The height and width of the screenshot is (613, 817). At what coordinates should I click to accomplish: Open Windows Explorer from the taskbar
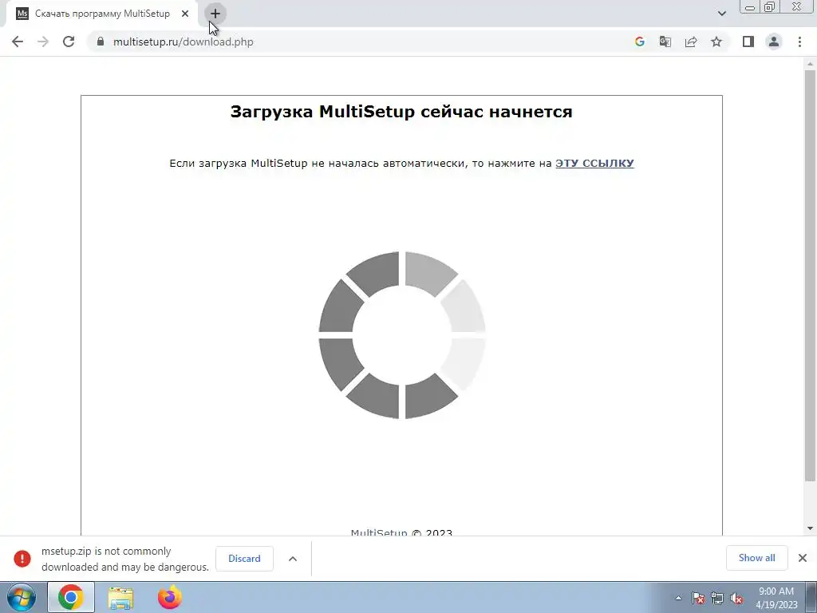[x=120, y=598]
